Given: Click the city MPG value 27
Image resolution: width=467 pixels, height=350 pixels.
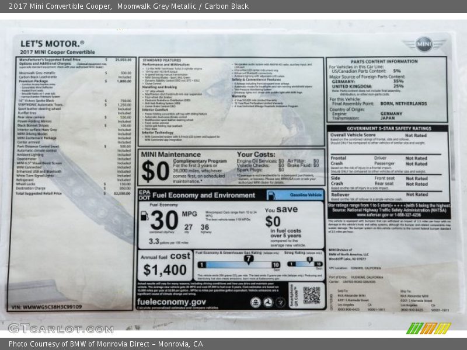Looking at the screenshot, I should tap(188, 227).
